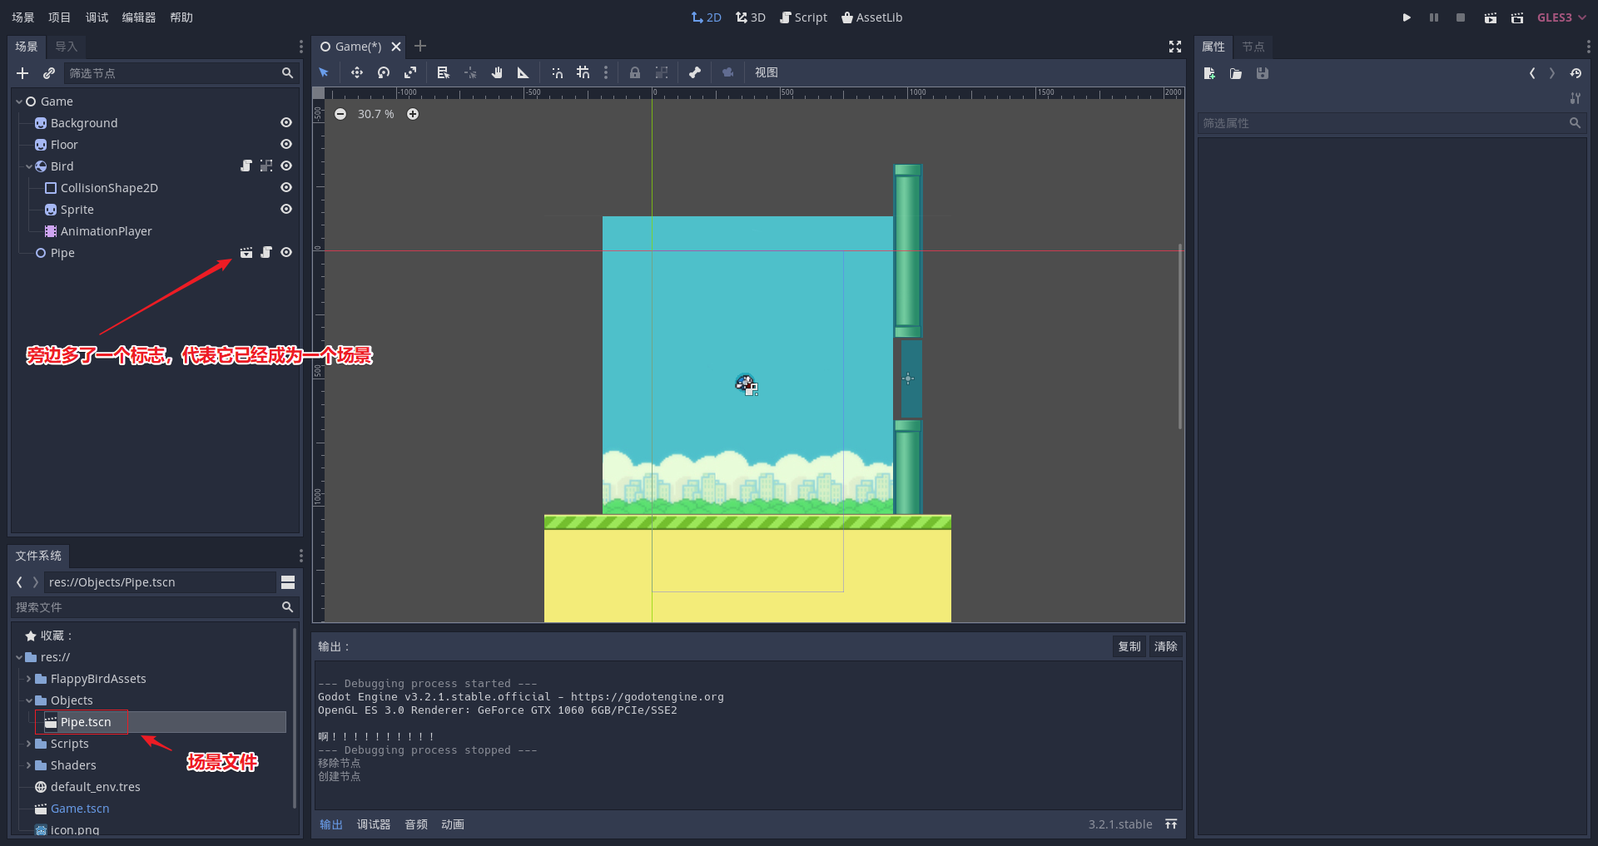
Task: Open inspector object history icon
Action: [1576, 73]
